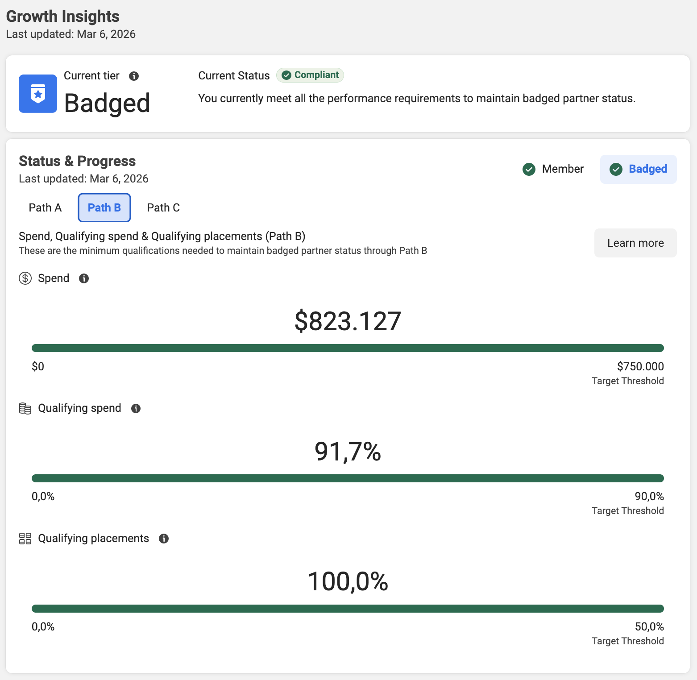Select the Badged tier toggle

[x=638, y=169]
